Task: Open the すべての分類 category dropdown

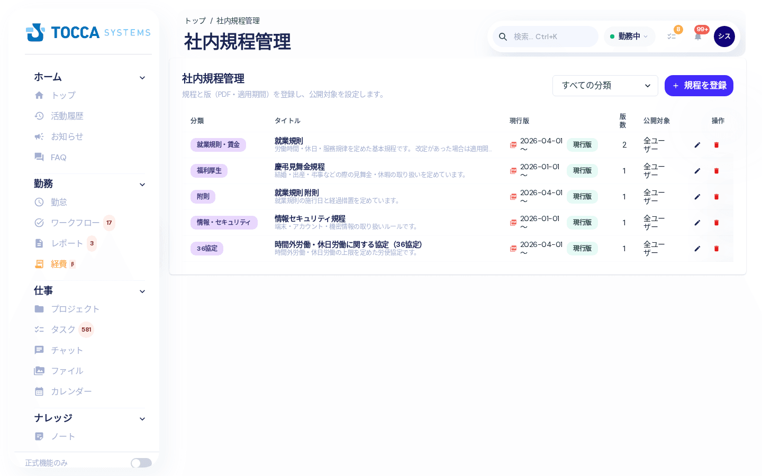Action: [605, 86]
